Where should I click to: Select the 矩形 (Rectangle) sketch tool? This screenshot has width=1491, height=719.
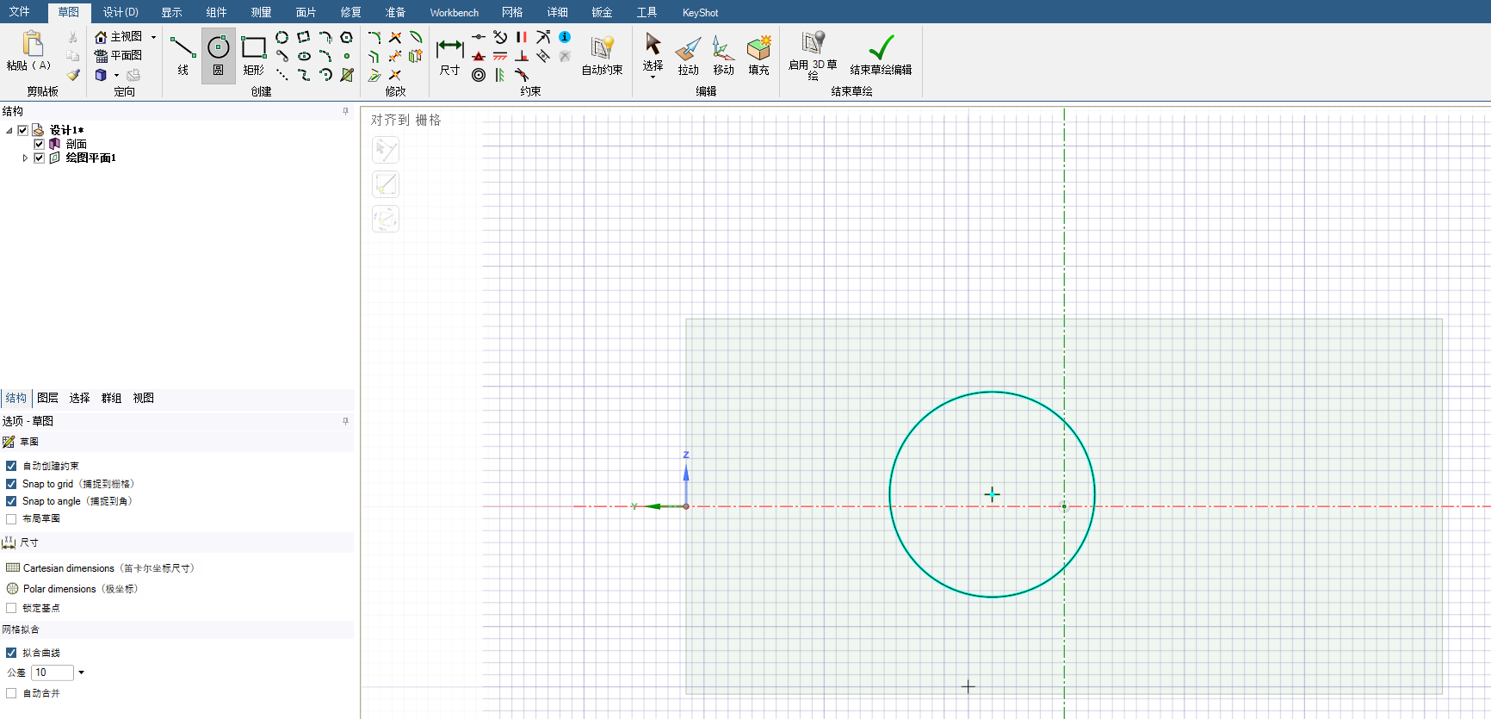253,55
